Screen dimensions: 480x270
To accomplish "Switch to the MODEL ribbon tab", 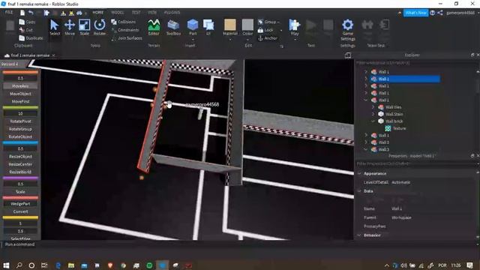I will click(x=118, y=13).
